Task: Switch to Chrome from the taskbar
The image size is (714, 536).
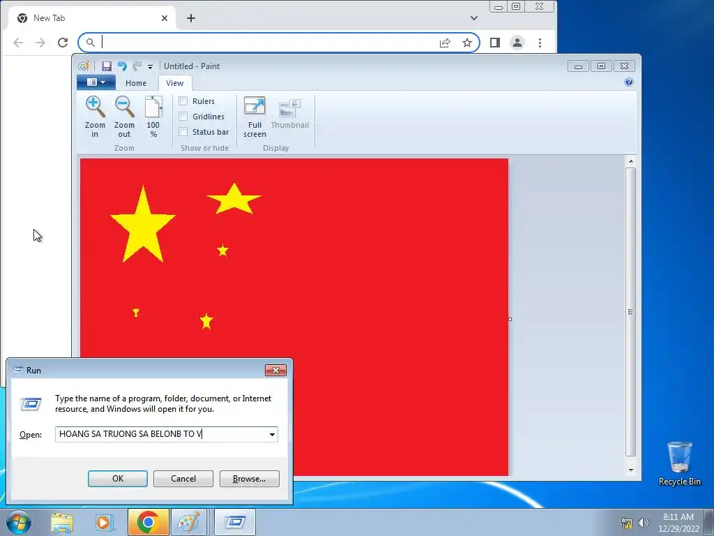Action: click(148, 522)
